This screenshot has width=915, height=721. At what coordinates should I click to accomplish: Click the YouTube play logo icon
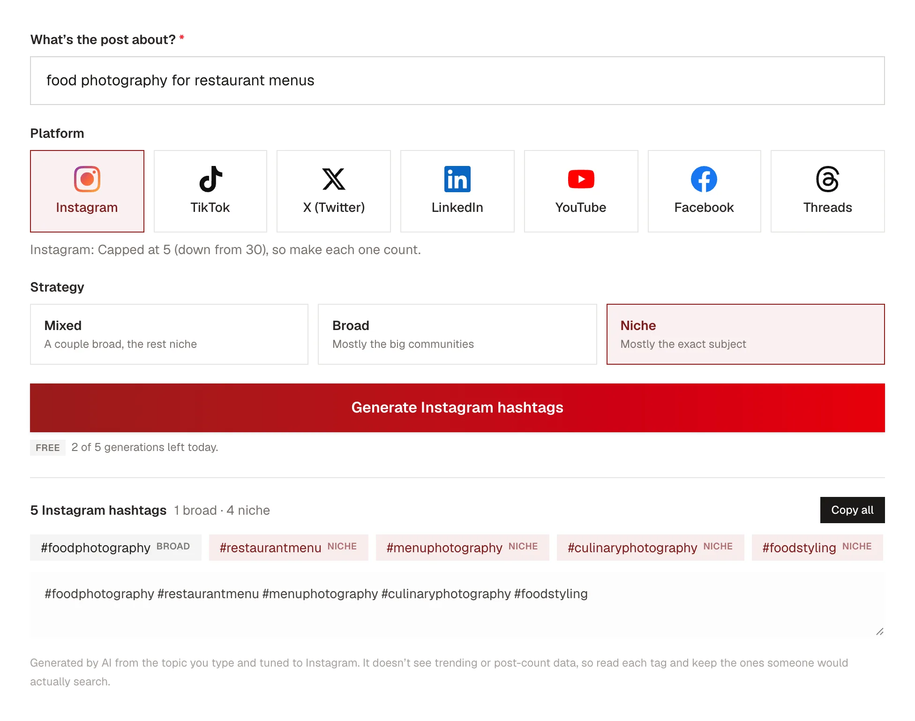[x=581, y=179]
